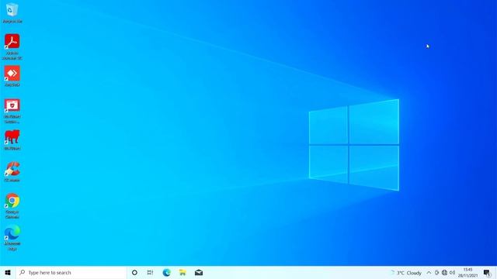Open File Explorer from the taskbar
The height and width of the screenshot is (279, 497).
coord(182,272)
